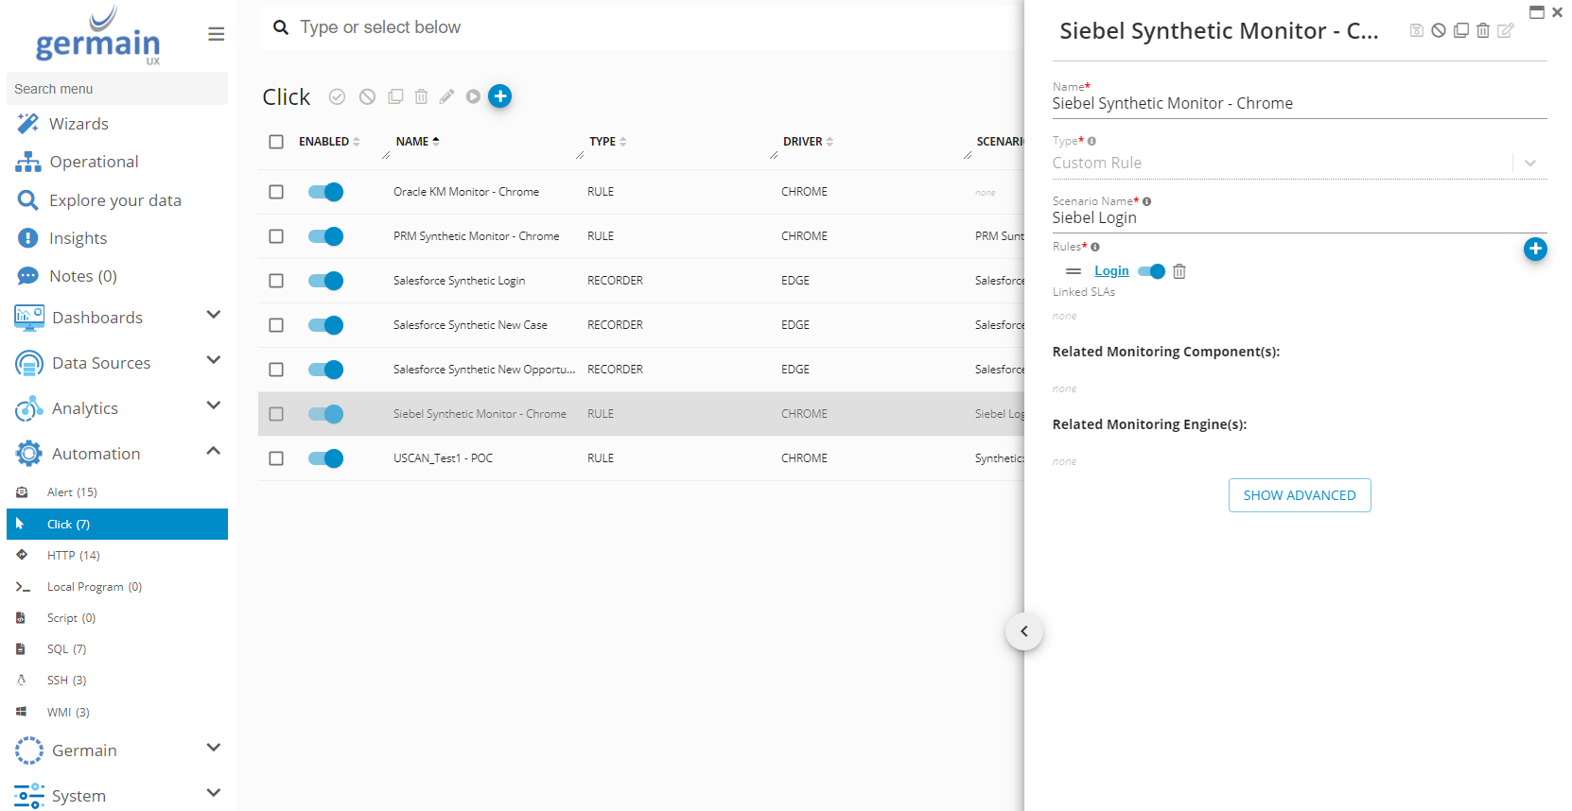Switch off the Login rule toggle slider
1572x811 pixels.
point(1151,271)
